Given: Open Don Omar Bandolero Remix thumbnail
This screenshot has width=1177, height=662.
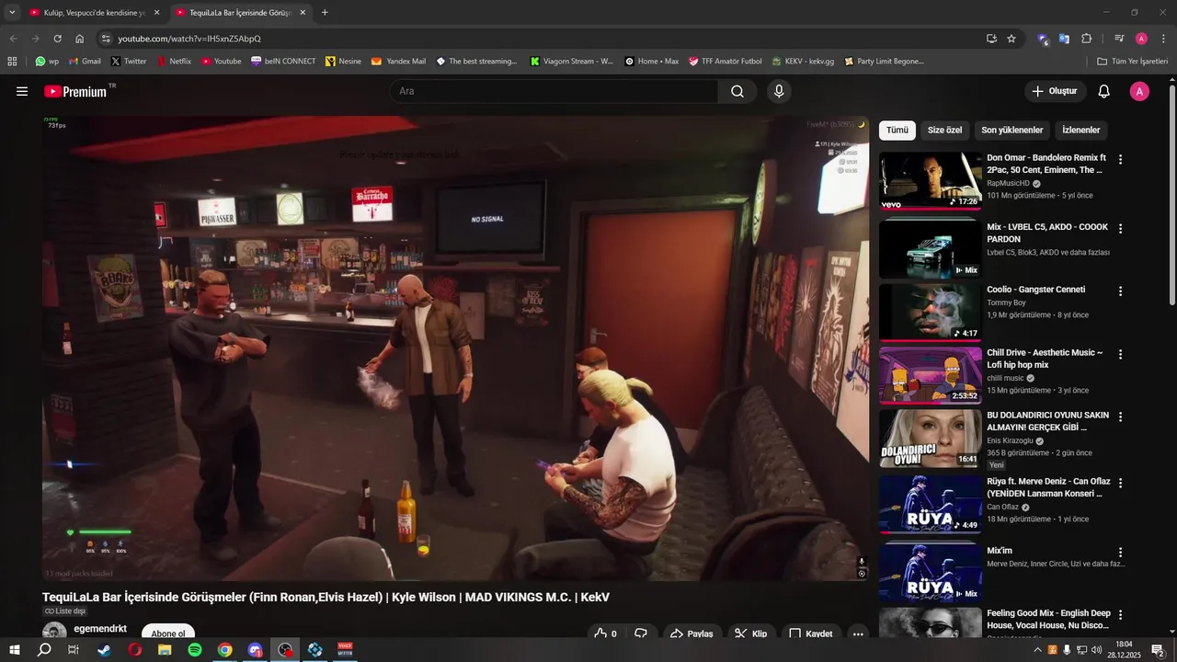Looking at the screenshot, I should coord(930,181).
